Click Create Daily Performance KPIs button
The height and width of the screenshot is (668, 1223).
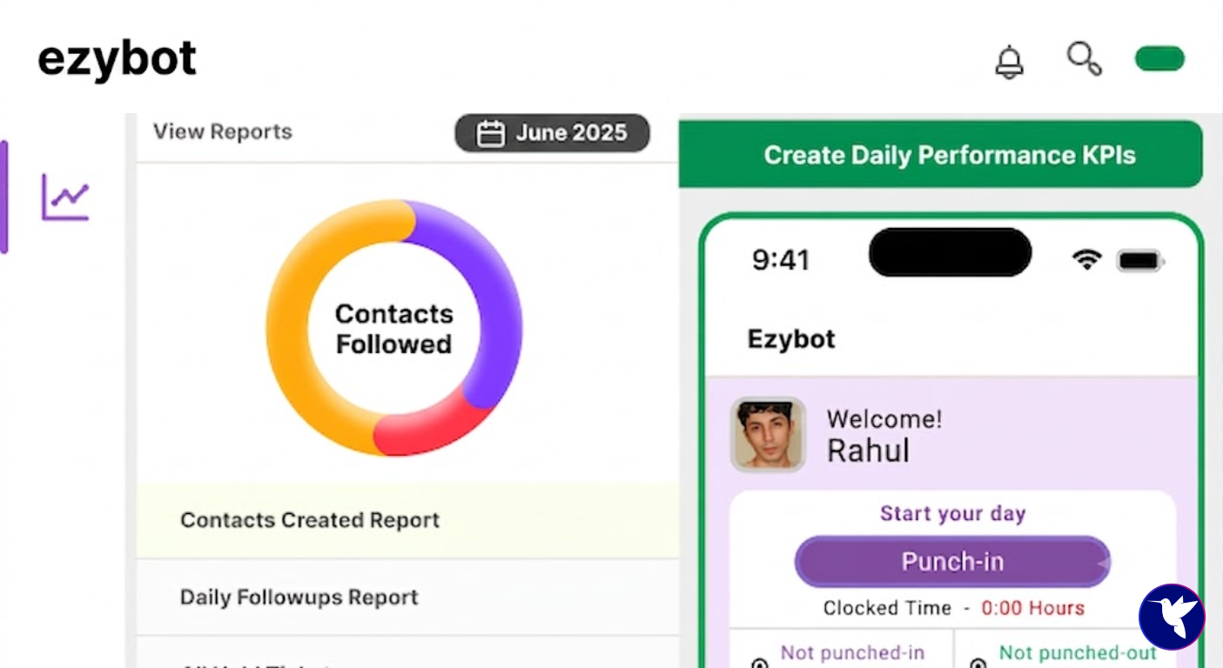tap(941, 155)
